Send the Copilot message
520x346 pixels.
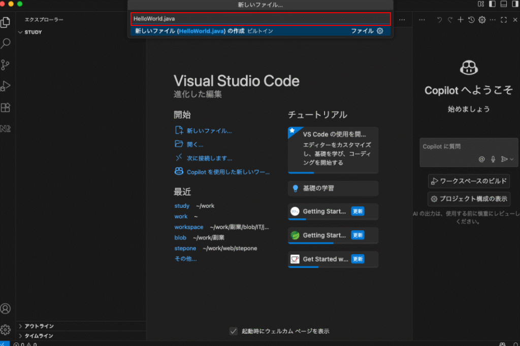point(504,159)
